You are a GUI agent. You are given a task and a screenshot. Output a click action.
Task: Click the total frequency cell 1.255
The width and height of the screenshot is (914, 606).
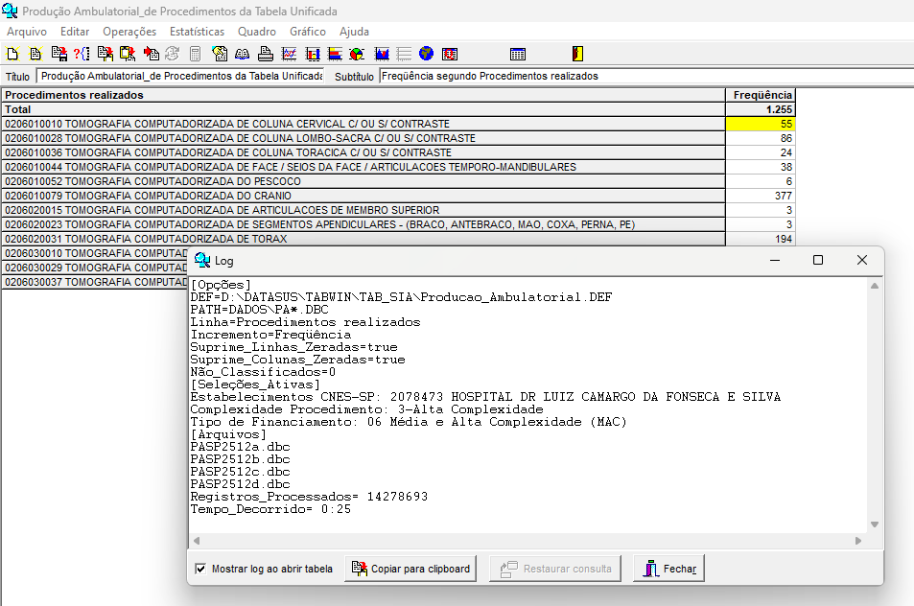coord(761,109)
